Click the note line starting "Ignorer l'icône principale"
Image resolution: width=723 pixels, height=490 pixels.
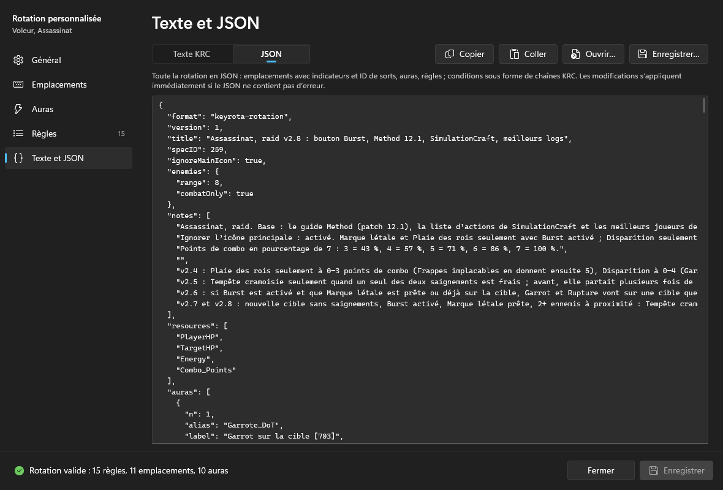(437, 238)
